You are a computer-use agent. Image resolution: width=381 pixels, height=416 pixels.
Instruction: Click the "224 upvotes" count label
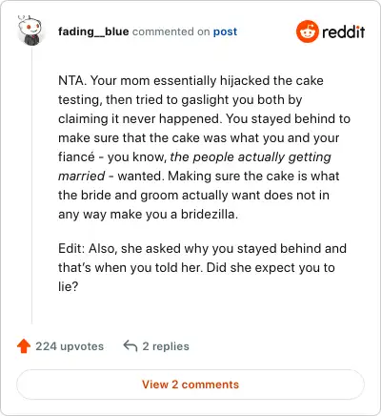70,346
